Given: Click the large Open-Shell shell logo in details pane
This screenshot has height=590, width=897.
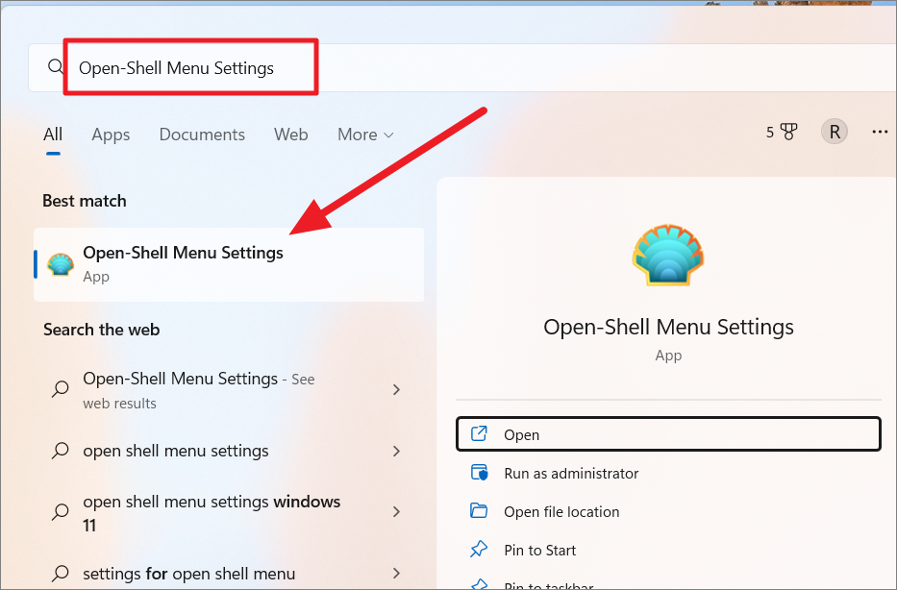Looking at the screenshot, I should coord(668,255).
